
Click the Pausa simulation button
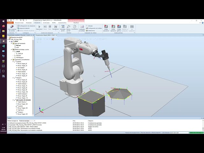(x=45, y=27)
